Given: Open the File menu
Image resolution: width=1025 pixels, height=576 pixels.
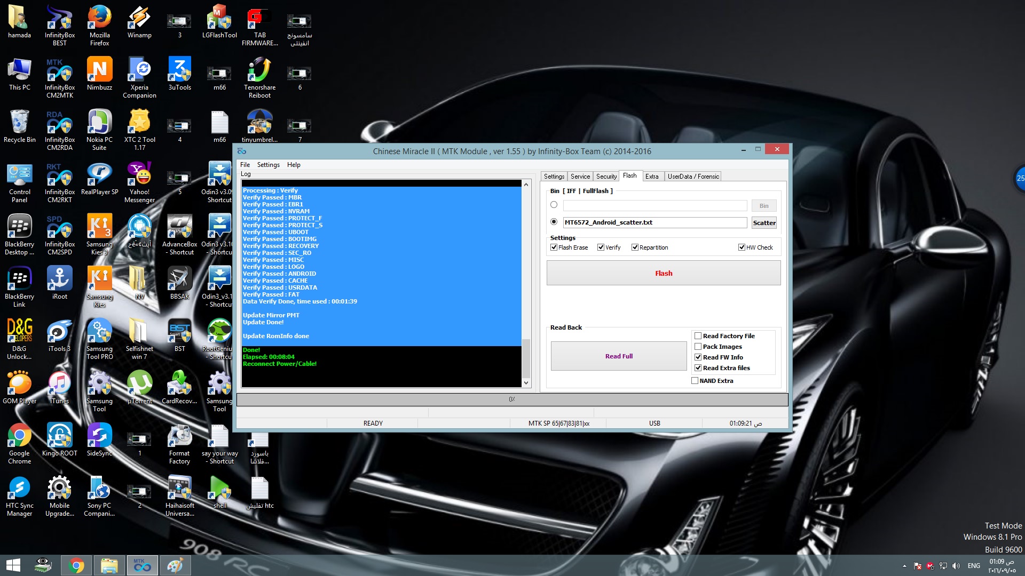Looking at the screenshot, I should click(245, 165).
